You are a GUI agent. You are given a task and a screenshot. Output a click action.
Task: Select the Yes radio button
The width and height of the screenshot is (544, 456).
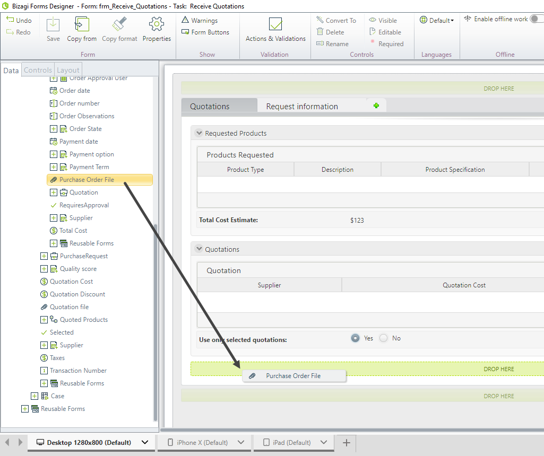click(x=355, y=338)
